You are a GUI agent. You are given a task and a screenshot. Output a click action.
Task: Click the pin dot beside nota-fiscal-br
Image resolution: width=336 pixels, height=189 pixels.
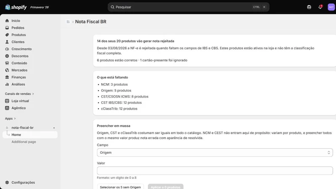click(54, 128)
